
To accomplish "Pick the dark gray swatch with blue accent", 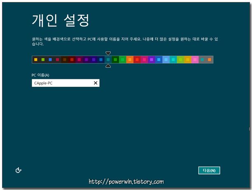I will tap(50, 60).
